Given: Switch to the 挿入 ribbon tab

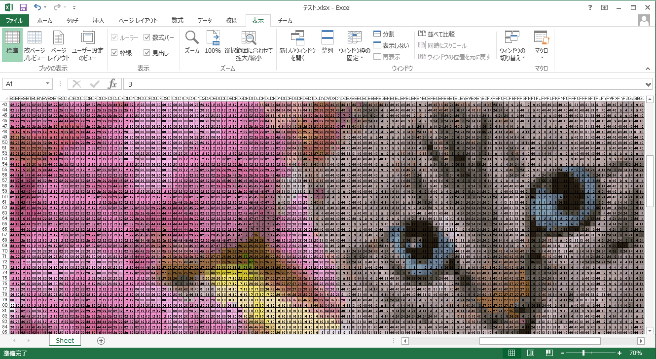Looking at the screenshot, I should coord(99,21).
